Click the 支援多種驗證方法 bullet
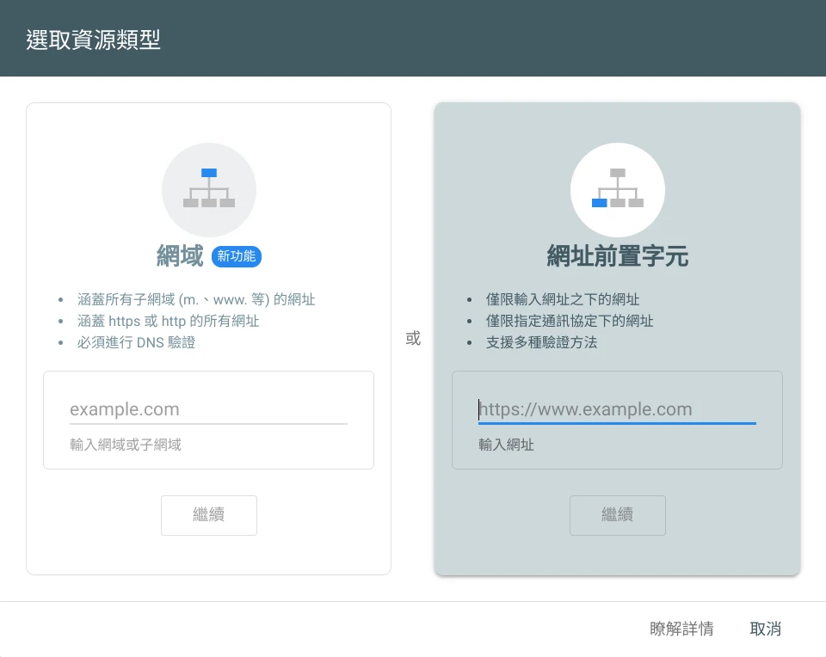 click(541, 342)
